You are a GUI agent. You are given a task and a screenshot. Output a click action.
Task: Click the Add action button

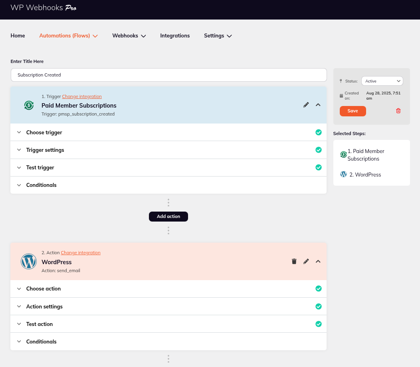click(x=168, y=216)
